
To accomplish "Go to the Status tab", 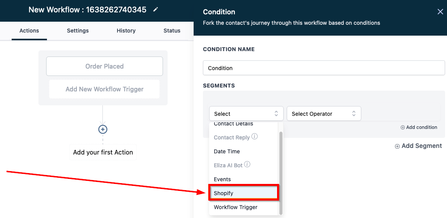I will (172, 31).
